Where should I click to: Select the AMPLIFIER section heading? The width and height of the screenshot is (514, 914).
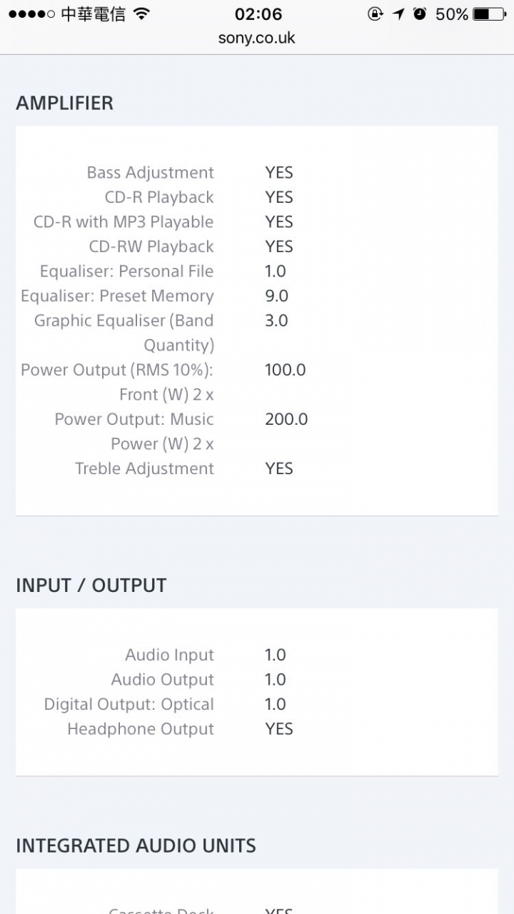click(65, 103)
